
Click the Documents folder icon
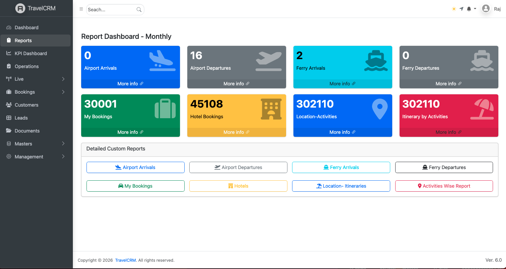pyautogui.click(x=9, y=131)
